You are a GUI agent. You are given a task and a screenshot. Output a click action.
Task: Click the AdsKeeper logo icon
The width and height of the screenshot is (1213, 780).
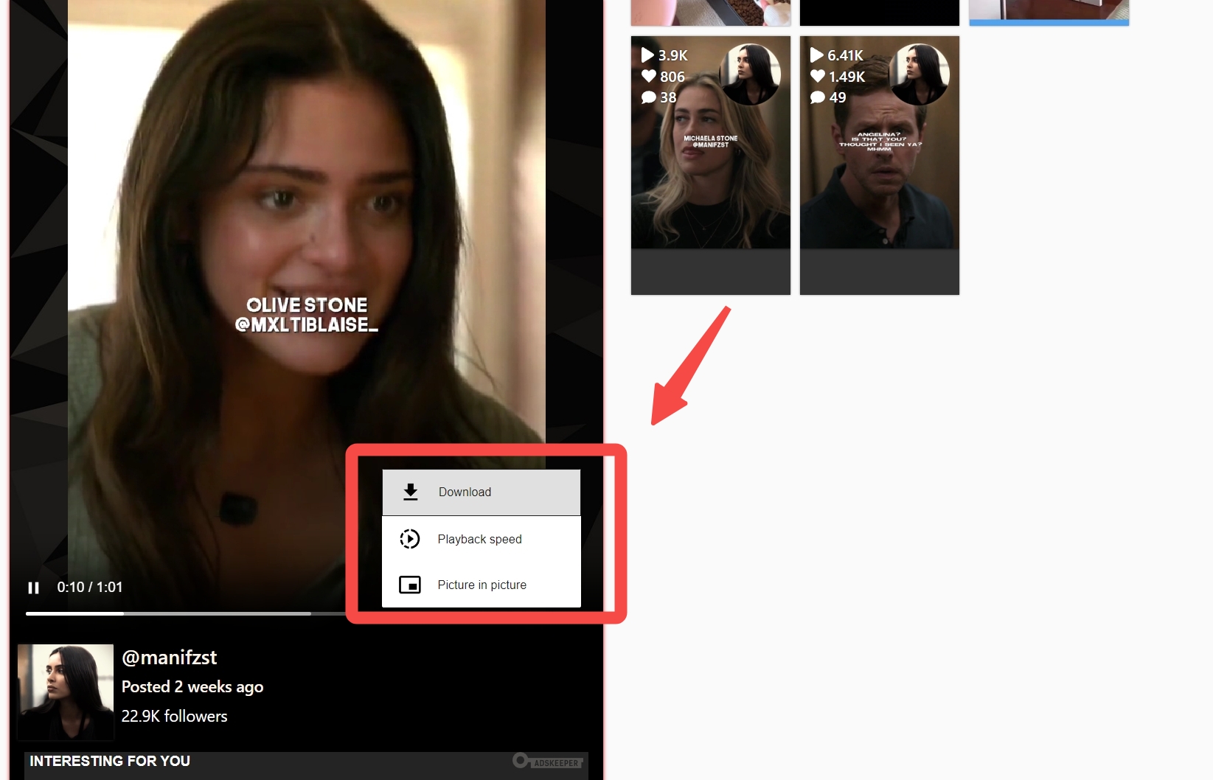click(x=548, y=761)
